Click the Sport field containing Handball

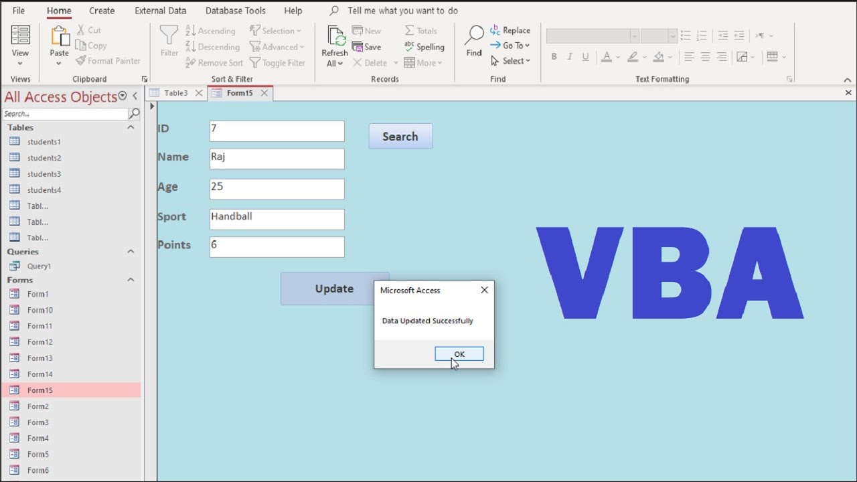(277, 220)
